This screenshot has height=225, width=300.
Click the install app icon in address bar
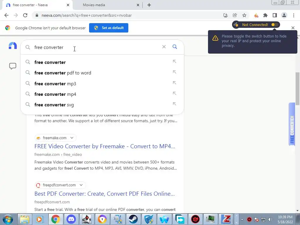(x=226, y=15)
